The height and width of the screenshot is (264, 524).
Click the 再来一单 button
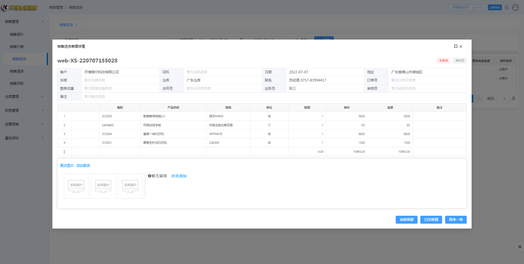pyautogui.click(x=456, y=220)
